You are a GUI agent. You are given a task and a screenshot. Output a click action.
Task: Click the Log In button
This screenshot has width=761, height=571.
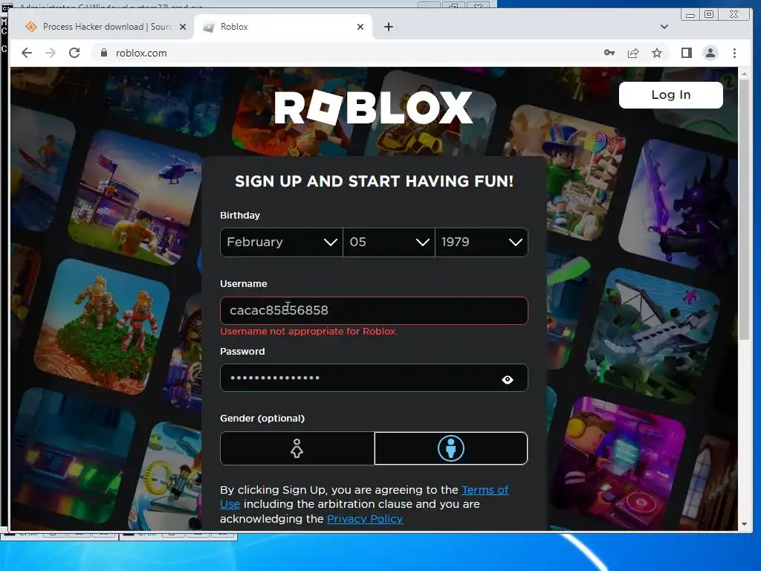pos(671,94)
